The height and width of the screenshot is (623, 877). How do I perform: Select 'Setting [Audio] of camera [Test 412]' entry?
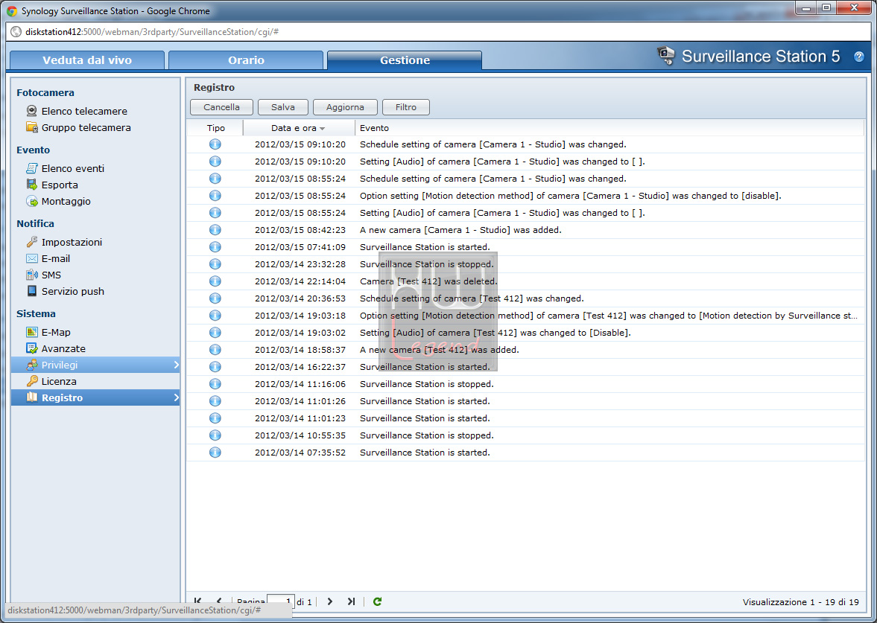tap(495, 333)
